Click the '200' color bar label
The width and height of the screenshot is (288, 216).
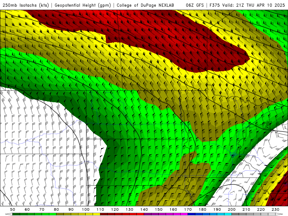click(231, 210)
